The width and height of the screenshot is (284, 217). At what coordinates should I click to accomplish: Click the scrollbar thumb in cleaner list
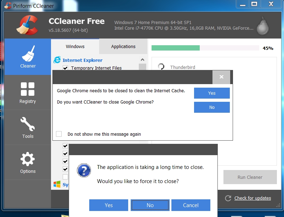point(143,67)
